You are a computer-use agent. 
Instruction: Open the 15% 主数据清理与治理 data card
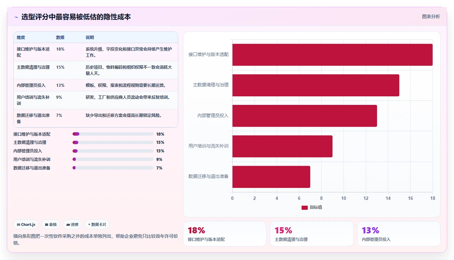312,234
